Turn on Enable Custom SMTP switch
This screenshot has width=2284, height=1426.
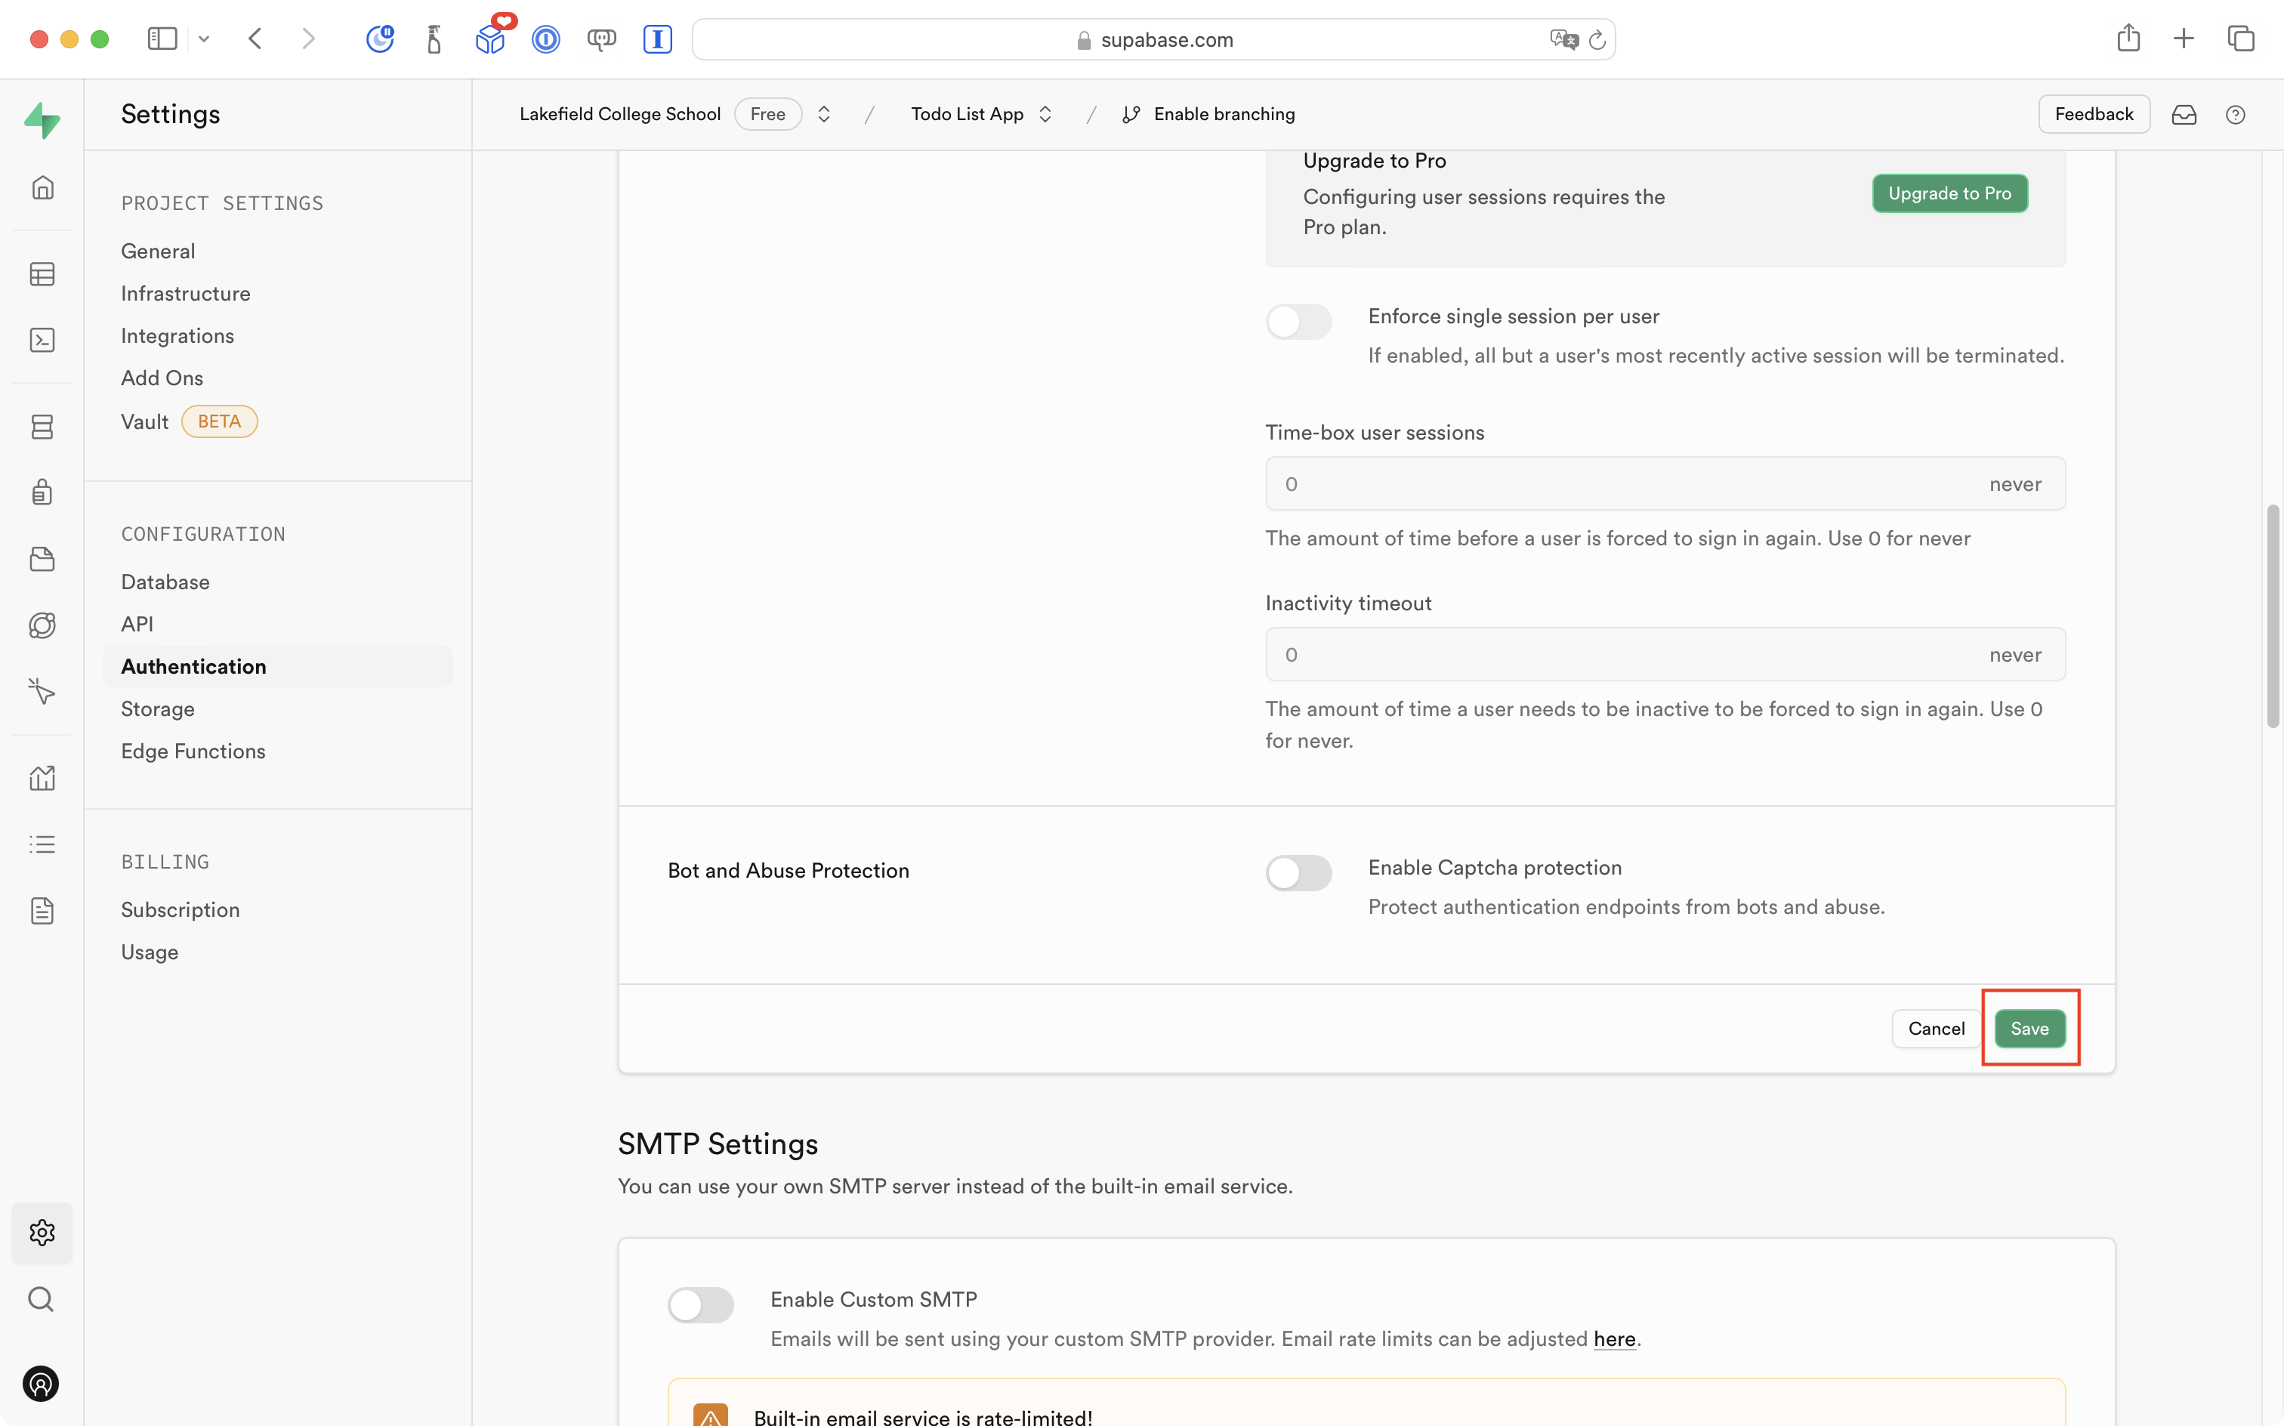click(699, 1304)
